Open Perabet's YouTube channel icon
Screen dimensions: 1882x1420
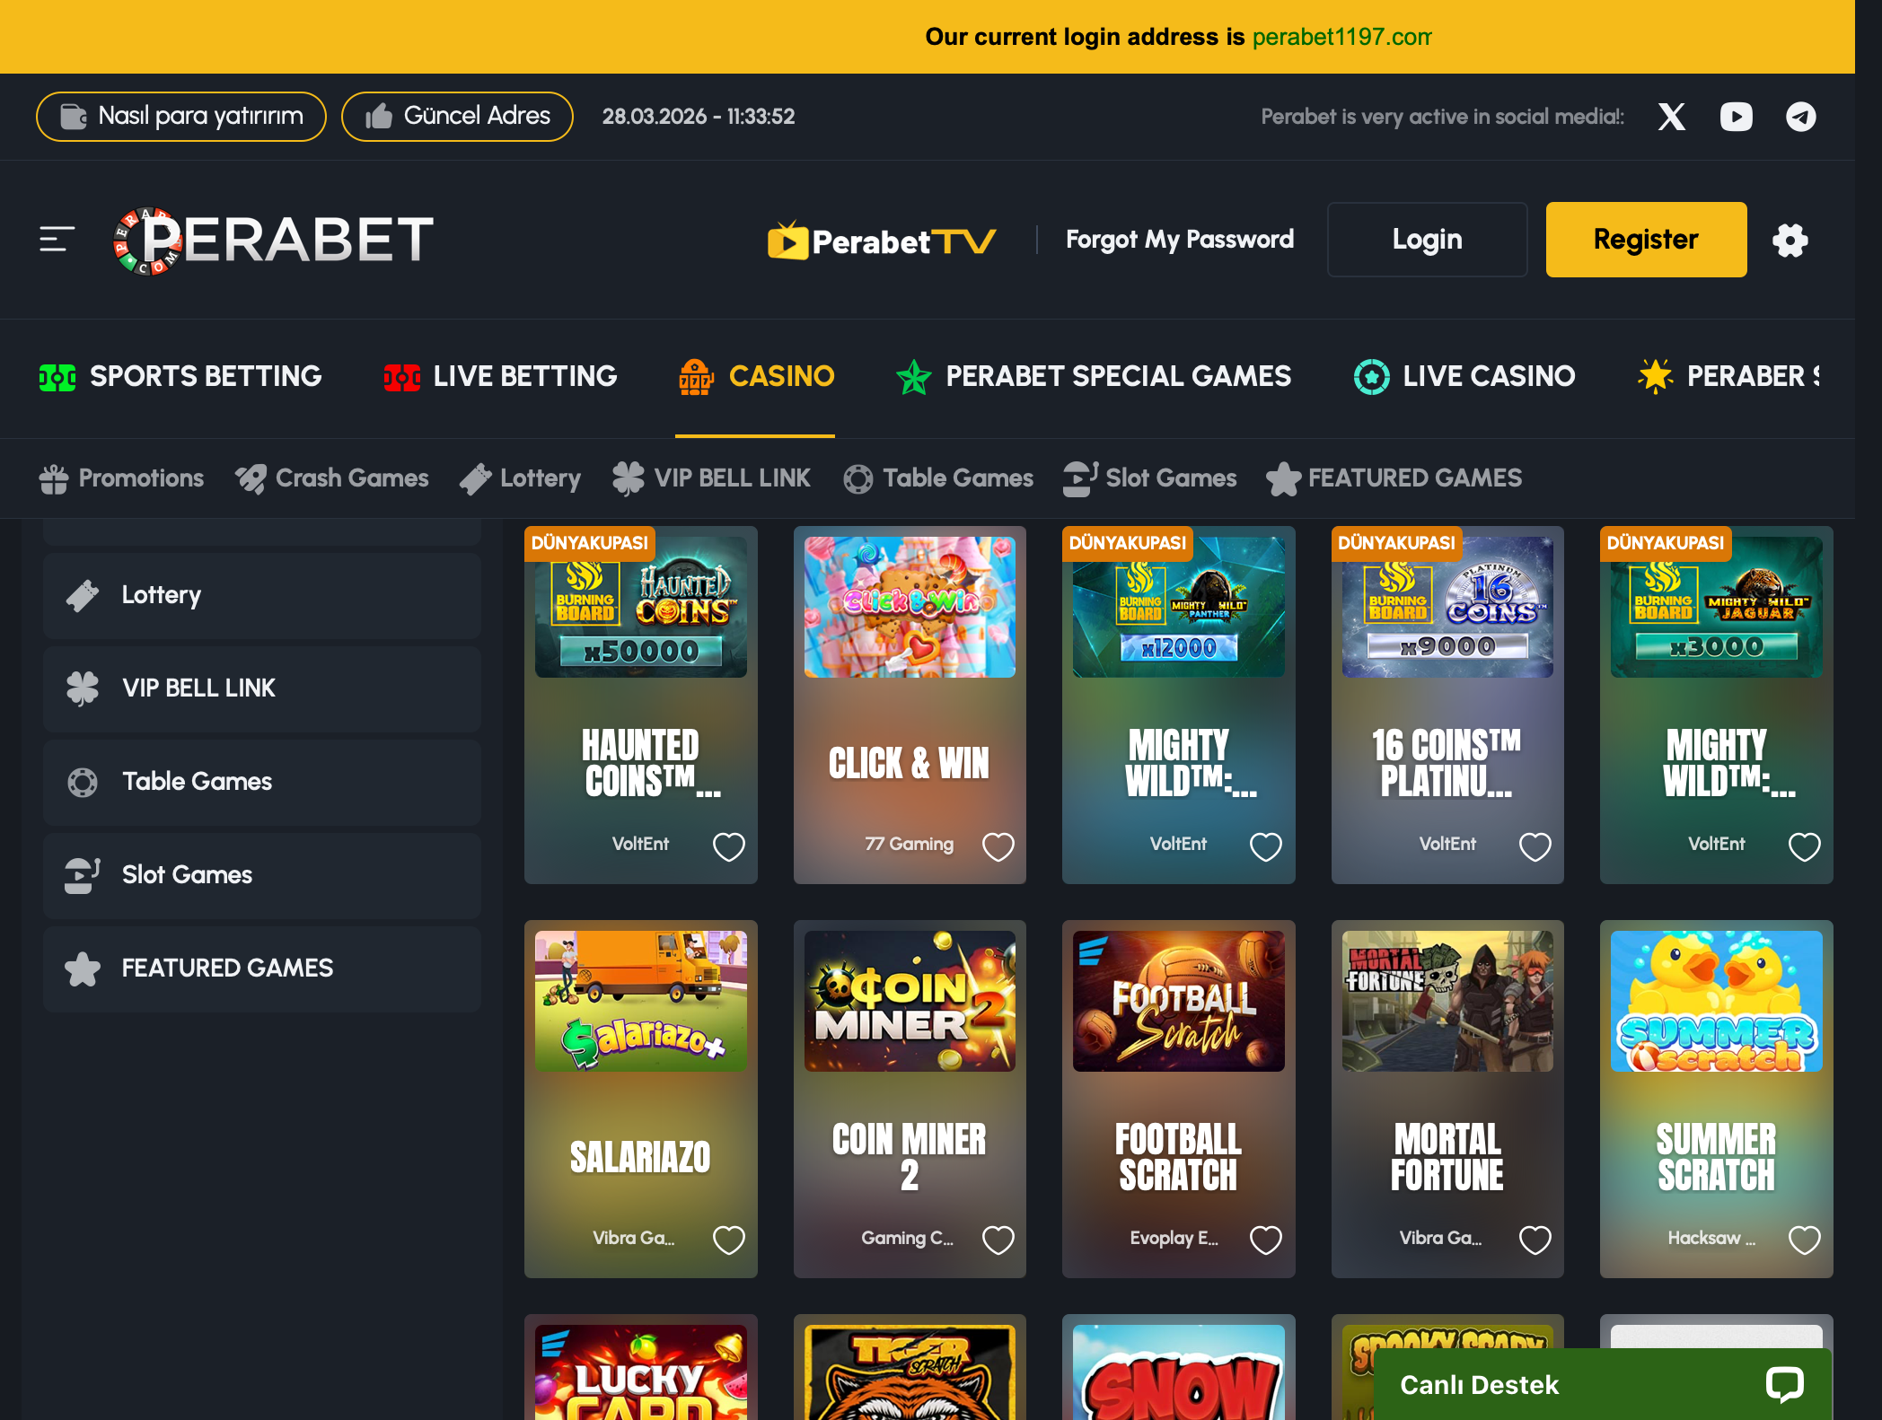tap(1736, 117)
